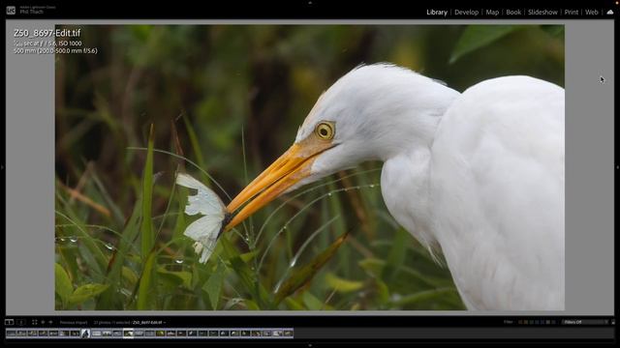Switch to grid view via filmstrip icon

(35, 322)
